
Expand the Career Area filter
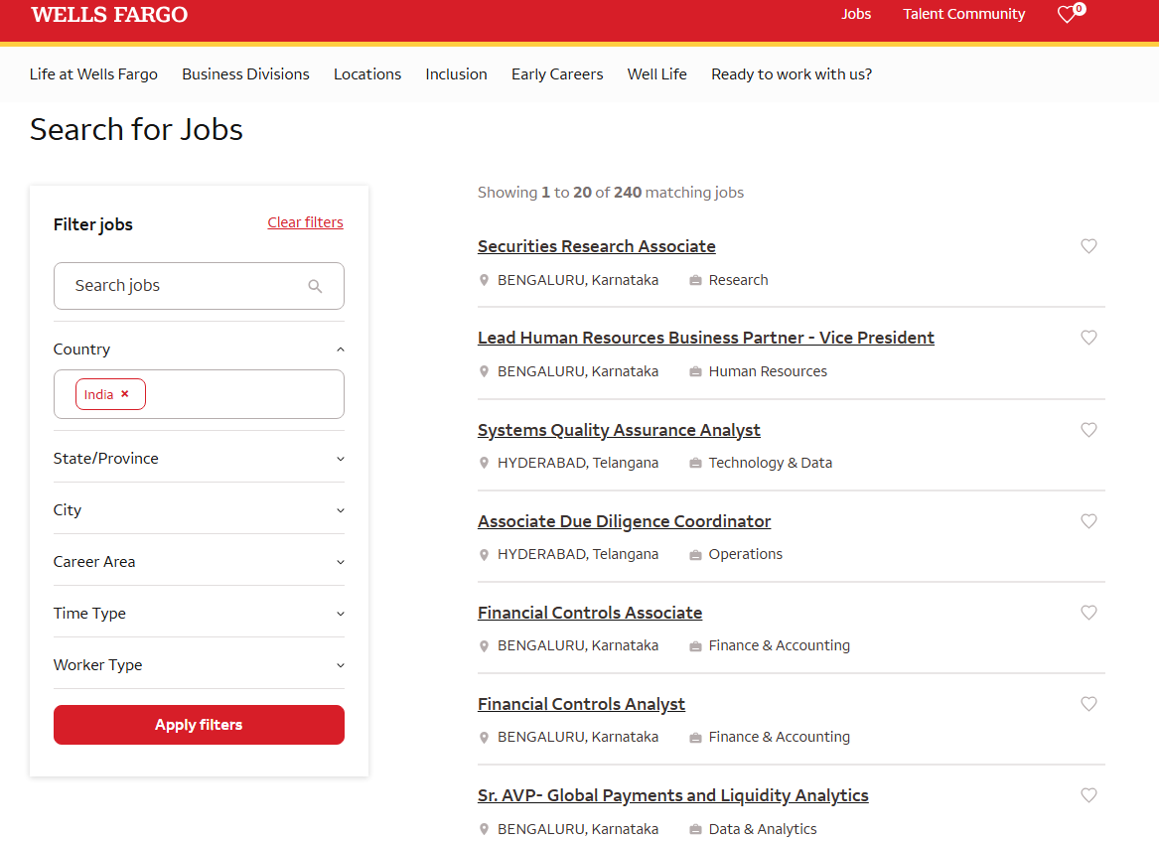[x=199, y=562]
